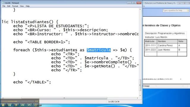Click the vertical scrollbar down arrow in Notepad
Image resolution: width=190 pixels, height=107 pixels.
coord(140,96)
